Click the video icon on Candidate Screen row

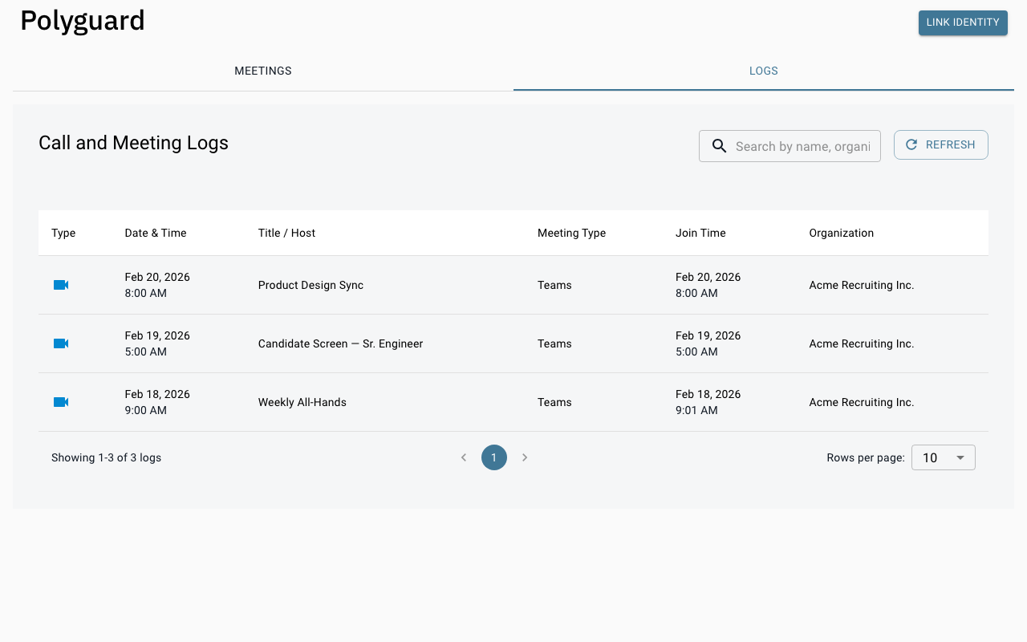tap(60, 343)
